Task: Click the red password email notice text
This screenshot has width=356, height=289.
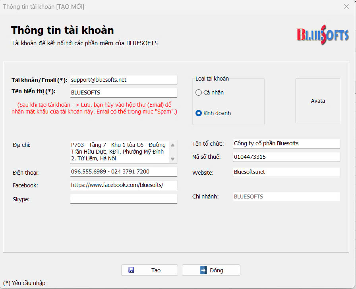Action: (95, 108)
